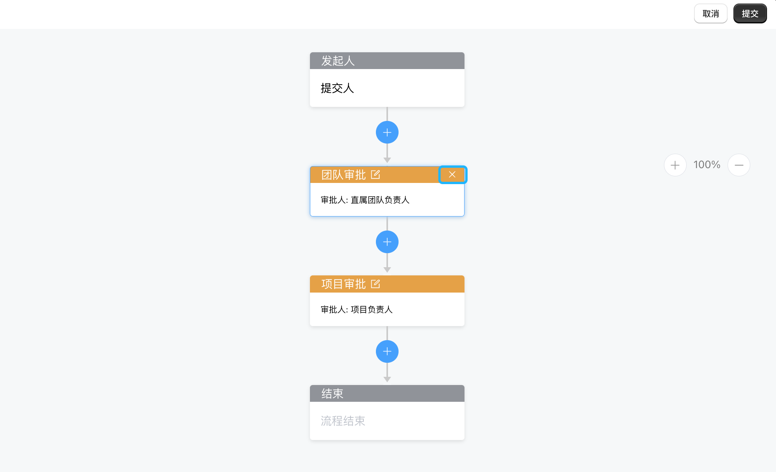
Task: Select the 提交人 initiator card
Action: (387, 88)
